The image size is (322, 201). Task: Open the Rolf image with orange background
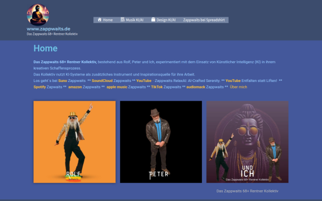(x=75, y=142)
